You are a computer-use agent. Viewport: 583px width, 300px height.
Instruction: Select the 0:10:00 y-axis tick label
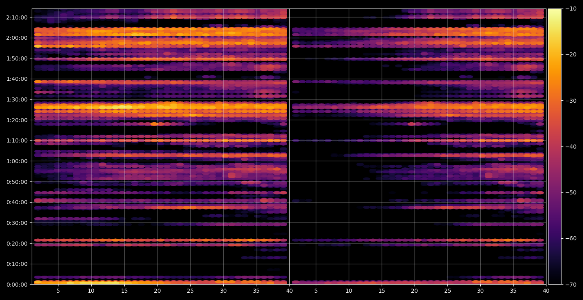[x=17, y=264]
